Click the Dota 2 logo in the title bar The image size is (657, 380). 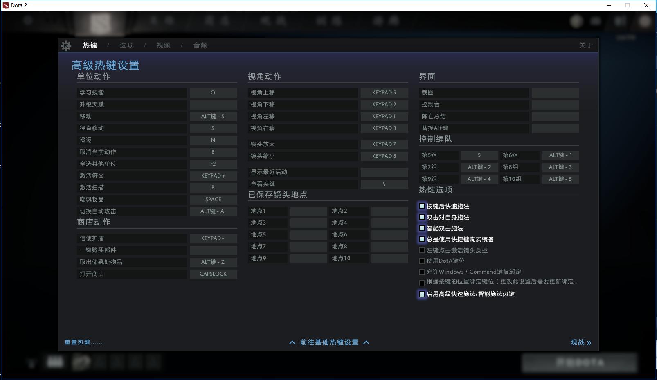point(5,5)
